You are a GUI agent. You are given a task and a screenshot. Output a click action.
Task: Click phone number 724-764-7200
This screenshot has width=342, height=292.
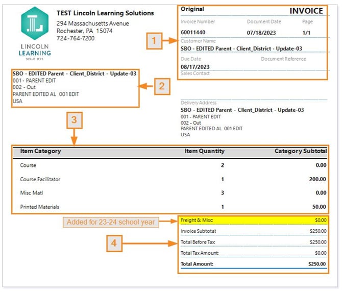pos(76,38)
